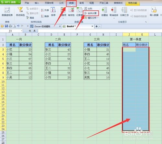
Task: Select column A header
Action: (x=13, y=34)
